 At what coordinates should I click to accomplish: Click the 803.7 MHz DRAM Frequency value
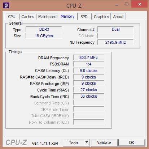pyautogui.click(x=89, y=58)
